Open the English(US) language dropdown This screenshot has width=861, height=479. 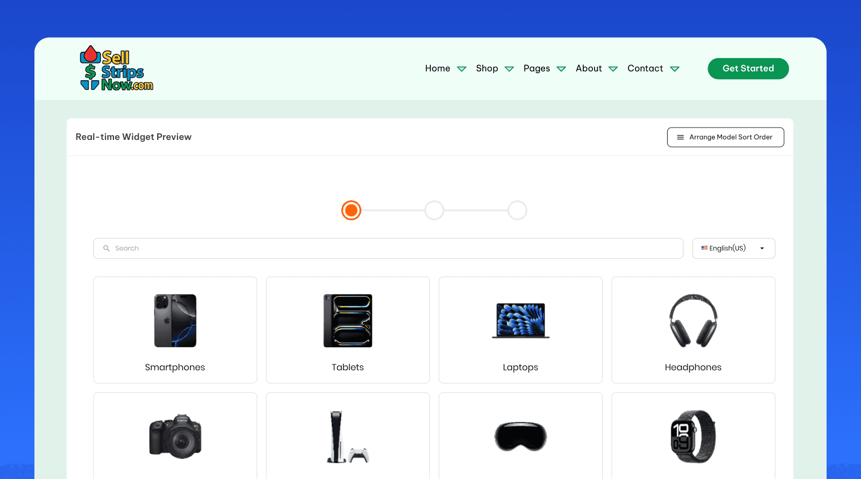pyautogui.click(x=733, y=248)
